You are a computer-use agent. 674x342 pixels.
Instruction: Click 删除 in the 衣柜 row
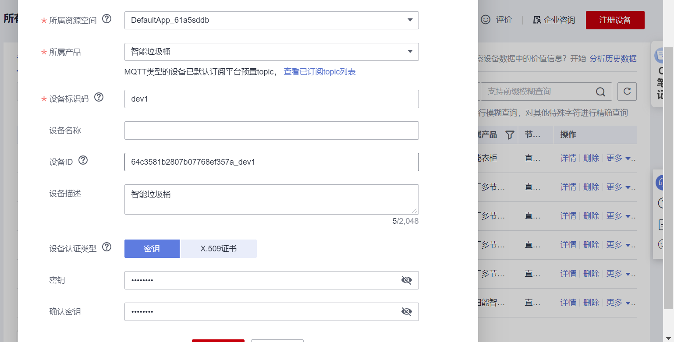pyautogui.click(x=591, y=158)
